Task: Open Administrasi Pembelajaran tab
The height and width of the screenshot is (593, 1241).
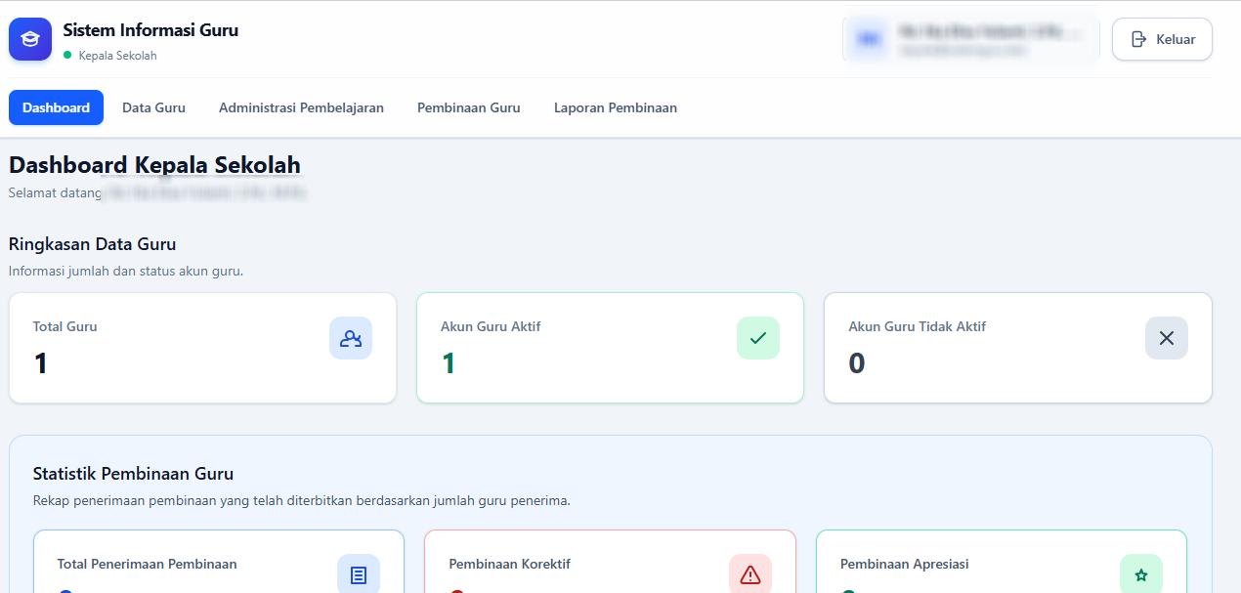Action: pyautogui.click(x=301, y=107)
